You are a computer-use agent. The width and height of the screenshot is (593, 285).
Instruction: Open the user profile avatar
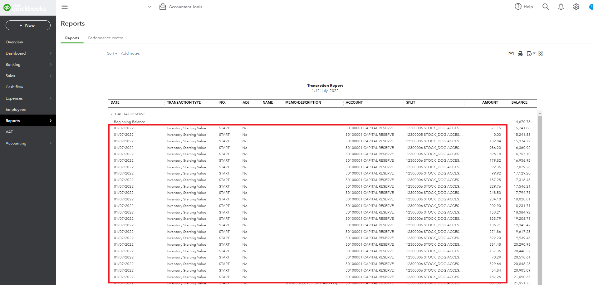(591, 7)
